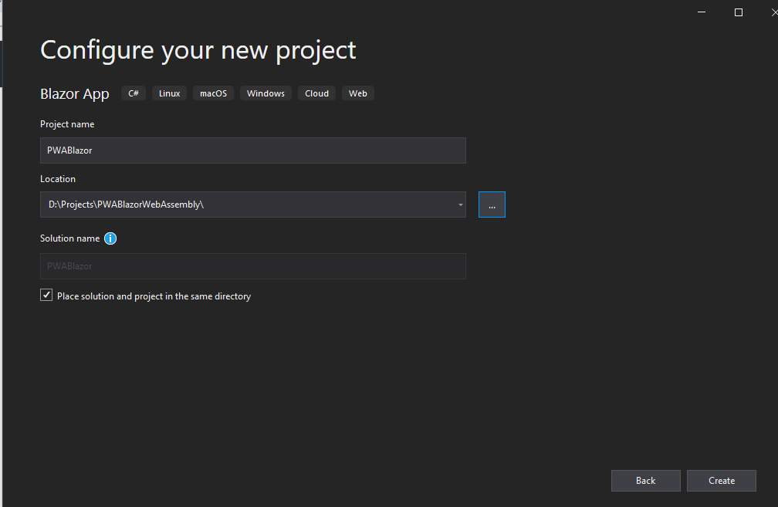Click the macOS platform tag
Viewport: 778px width, 507px height.
[x=214, y=93]
